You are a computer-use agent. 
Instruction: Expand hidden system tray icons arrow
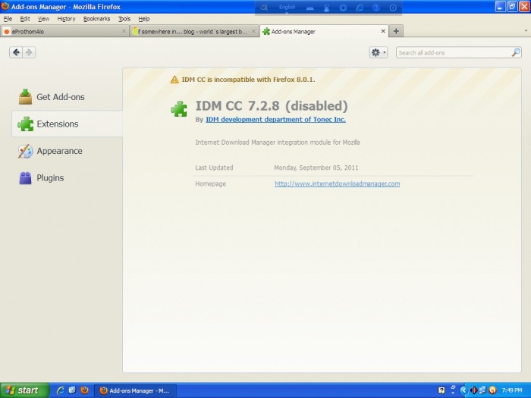[463, 390]
